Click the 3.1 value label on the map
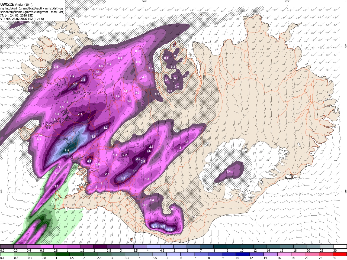 135,171
